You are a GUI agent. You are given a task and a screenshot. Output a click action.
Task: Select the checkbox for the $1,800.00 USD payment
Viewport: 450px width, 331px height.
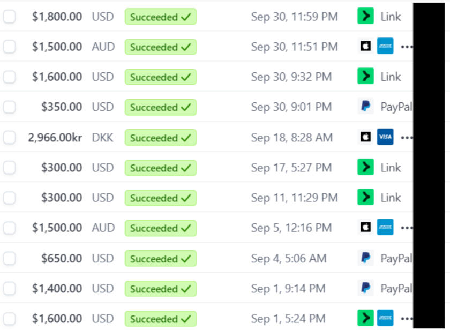click(10, 17)
